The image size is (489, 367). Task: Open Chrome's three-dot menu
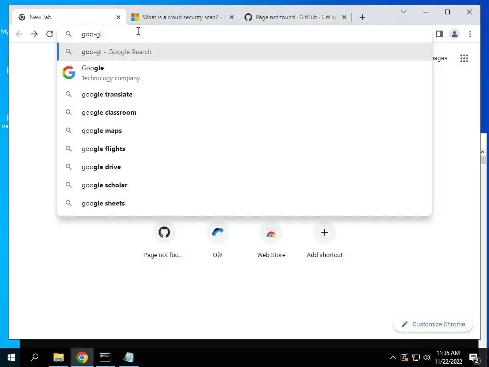tap(470, 34)
